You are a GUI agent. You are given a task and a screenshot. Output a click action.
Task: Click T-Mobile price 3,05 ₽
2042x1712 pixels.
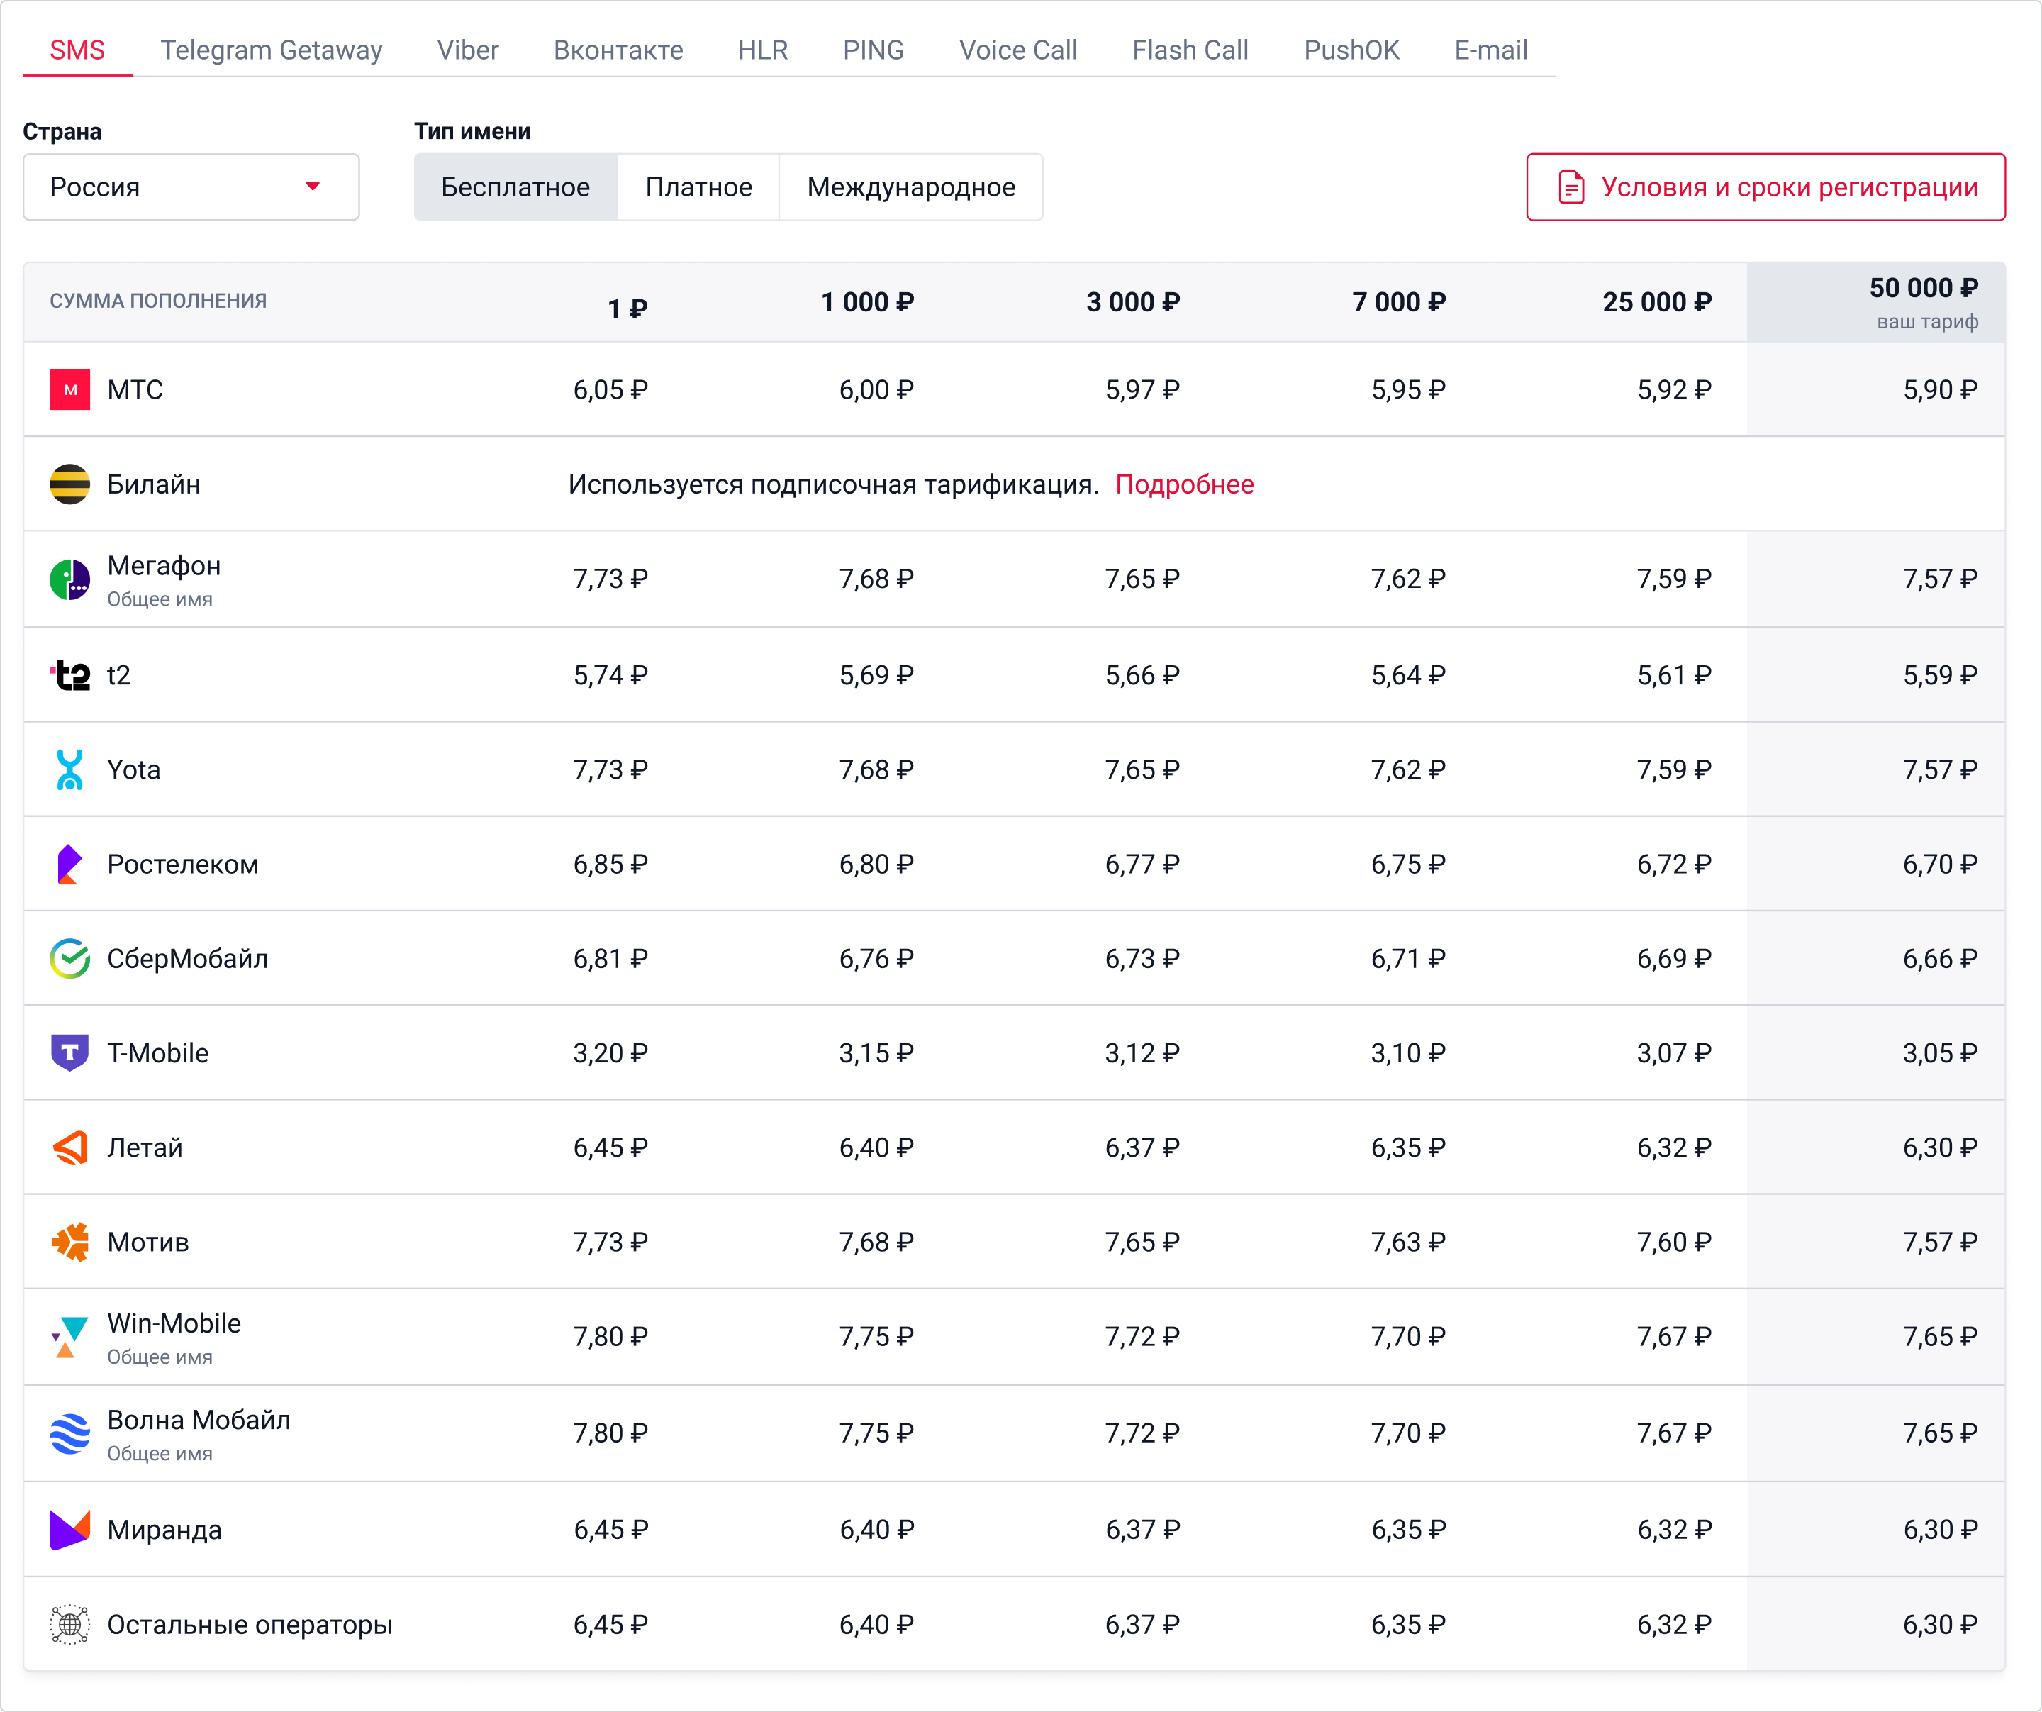(x=1941, y=1052)
